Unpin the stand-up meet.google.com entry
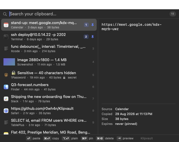This screenshot has width=179, height=142. coord(93,25)
